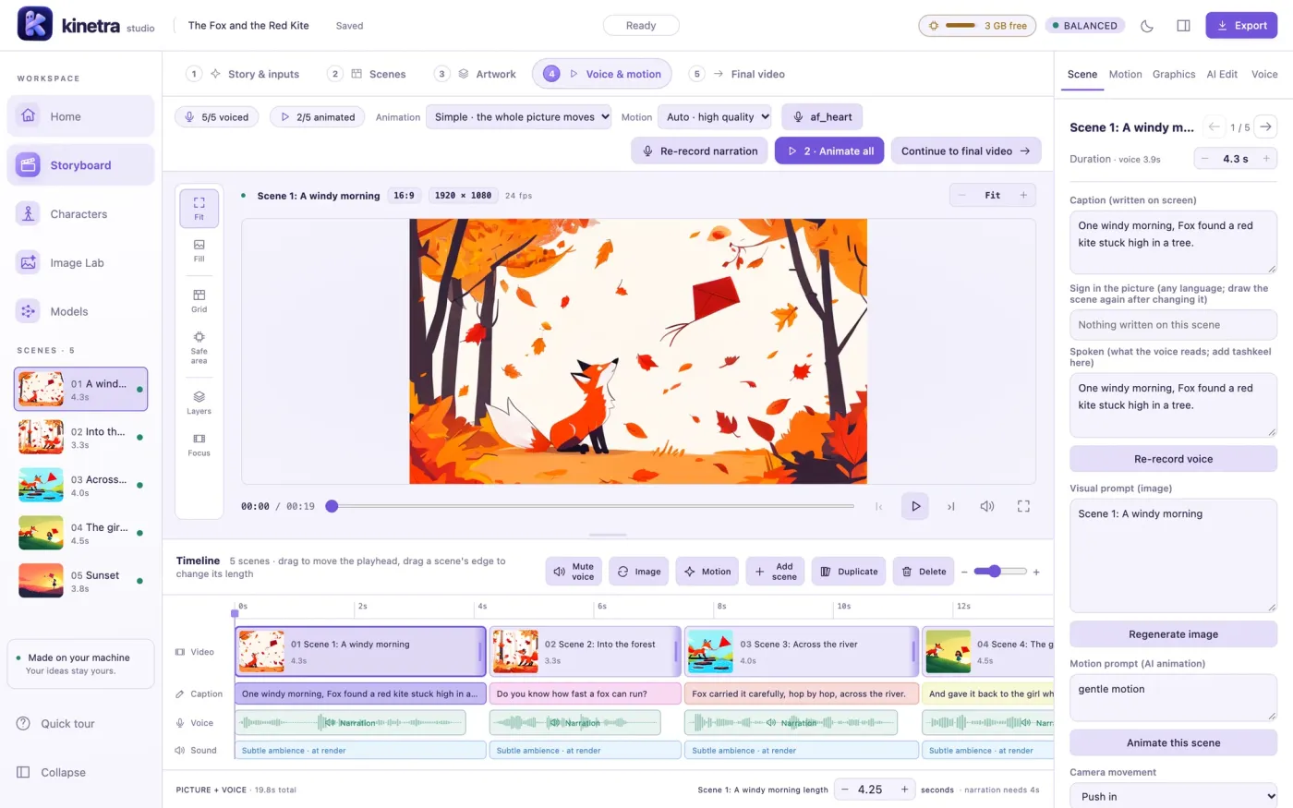Select the Focus tool
1293x808 pixels.
coord(199,444)
